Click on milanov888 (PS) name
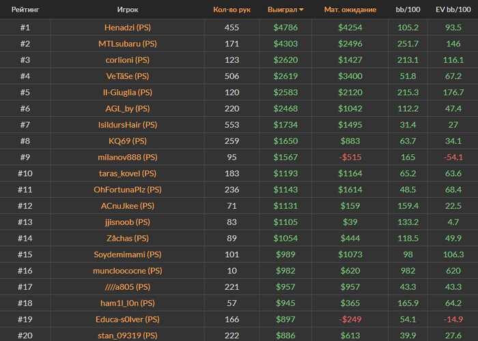Screen dimensions: 478x341 [x=128, y=157]
